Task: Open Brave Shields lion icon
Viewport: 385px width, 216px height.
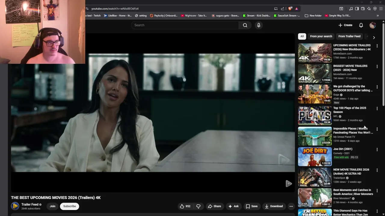Action: 290,9
